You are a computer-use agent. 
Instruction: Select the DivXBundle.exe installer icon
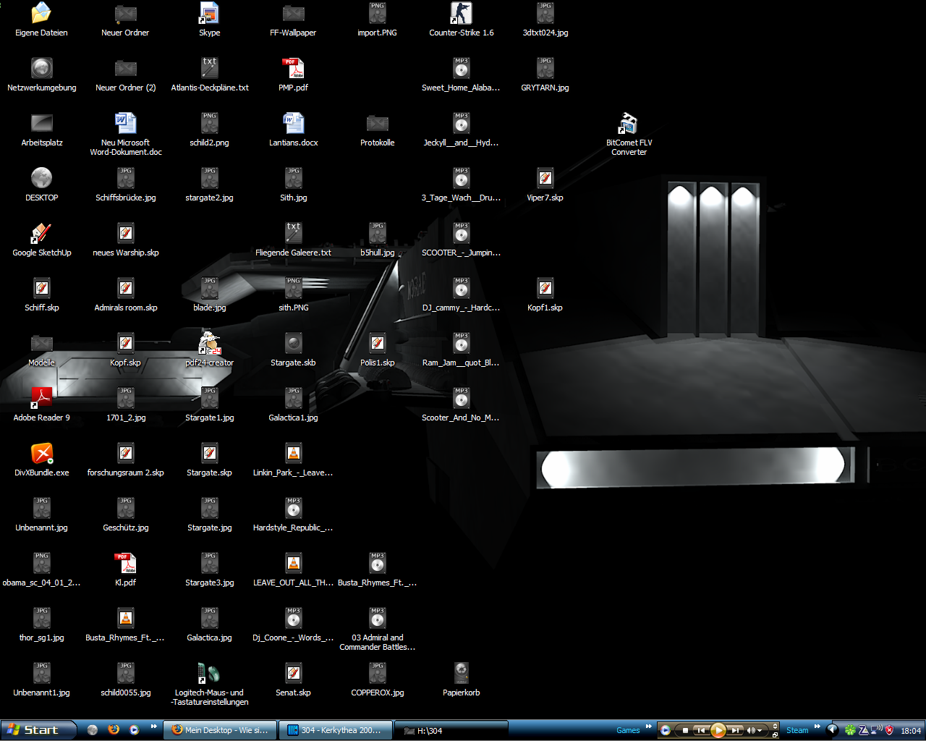click(41, 454)
